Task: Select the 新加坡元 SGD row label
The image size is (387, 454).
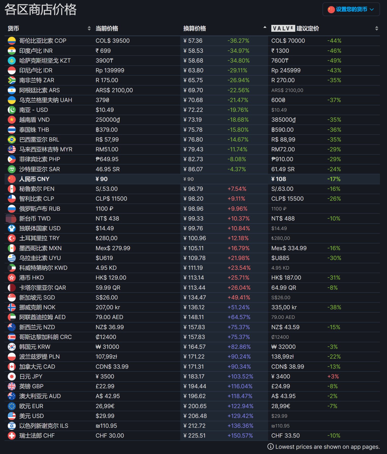Action: coord(37,298)
